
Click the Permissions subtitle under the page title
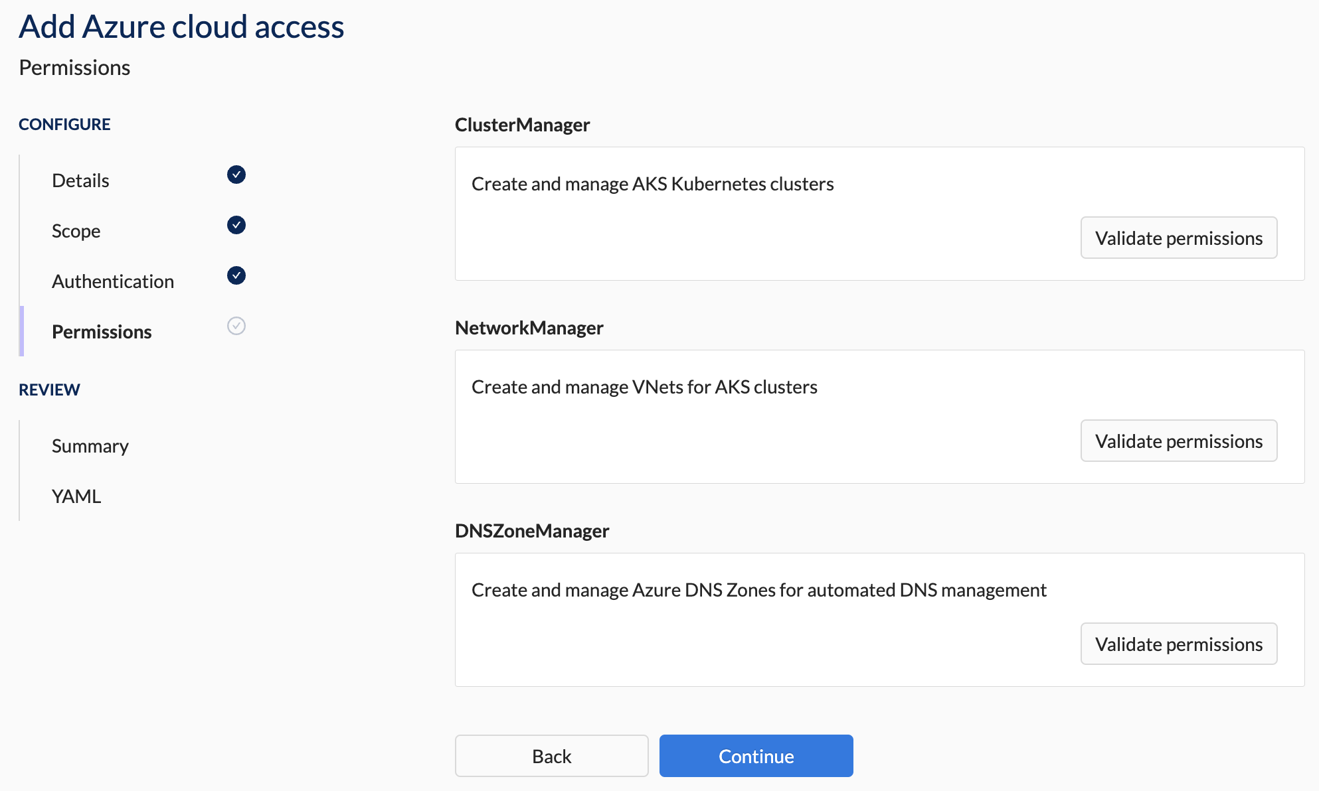point(74,68)
